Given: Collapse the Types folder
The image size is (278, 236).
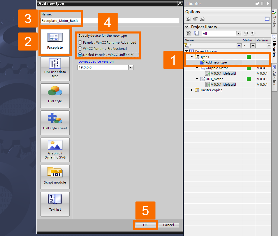Looking at the screenshot, I should click(191, 57).
